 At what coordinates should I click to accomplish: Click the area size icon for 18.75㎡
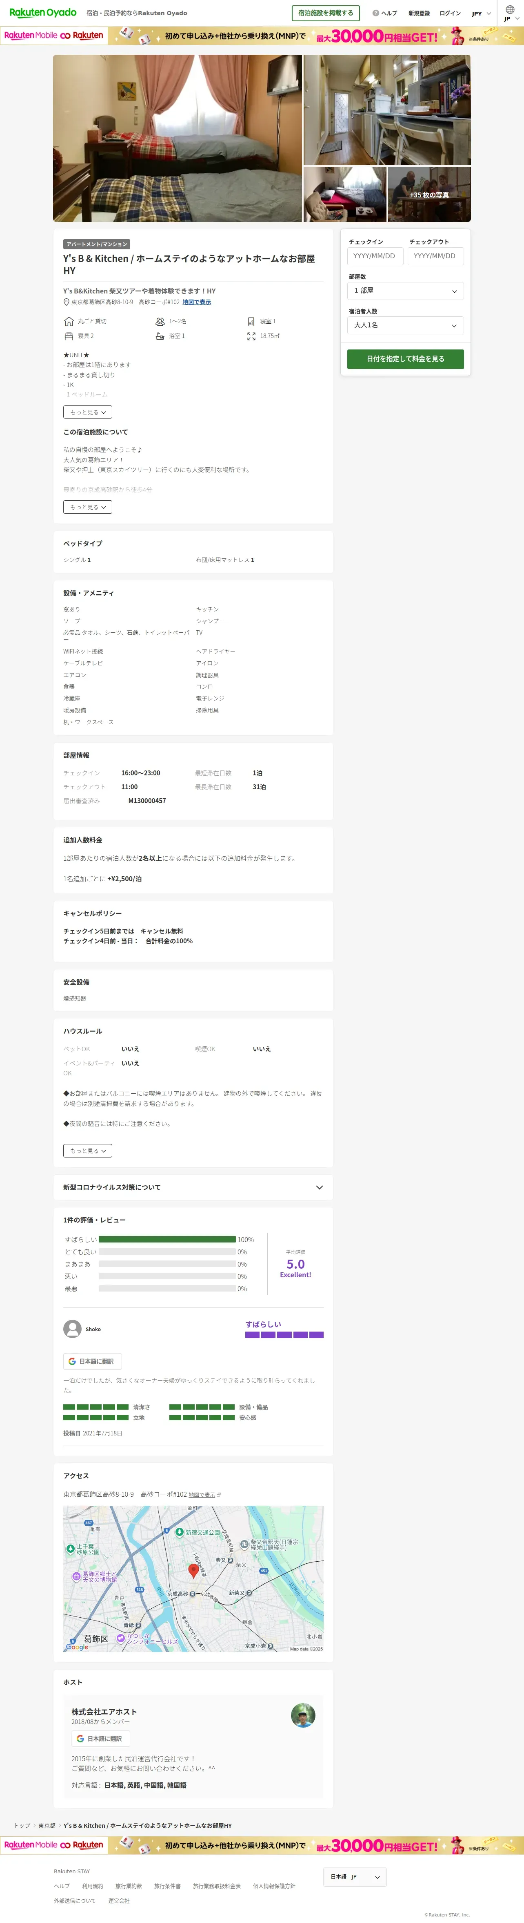click(x=251, y=336)
